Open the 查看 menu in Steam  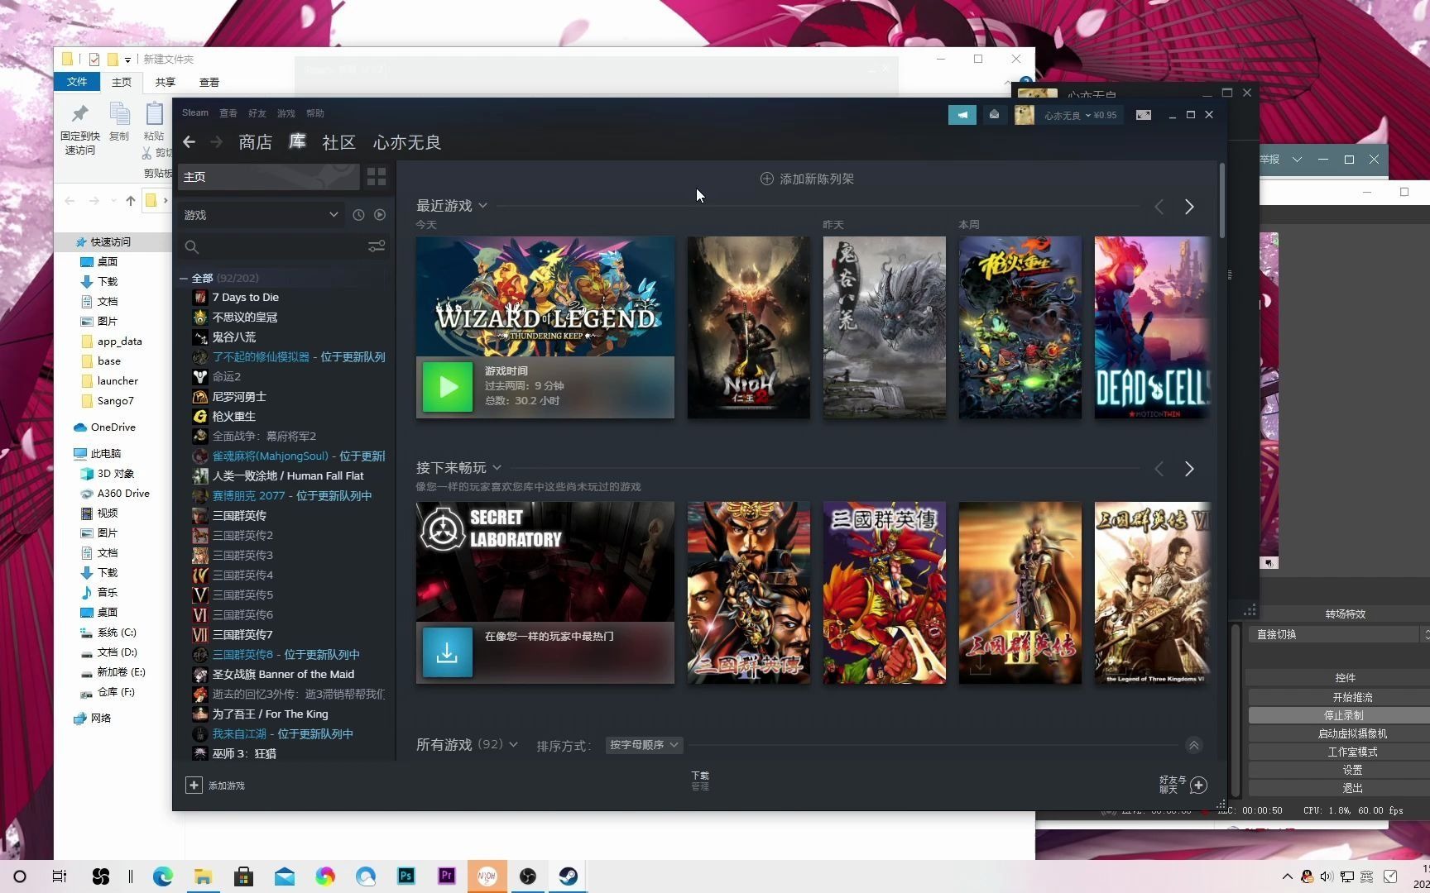[x=228, y=113]
